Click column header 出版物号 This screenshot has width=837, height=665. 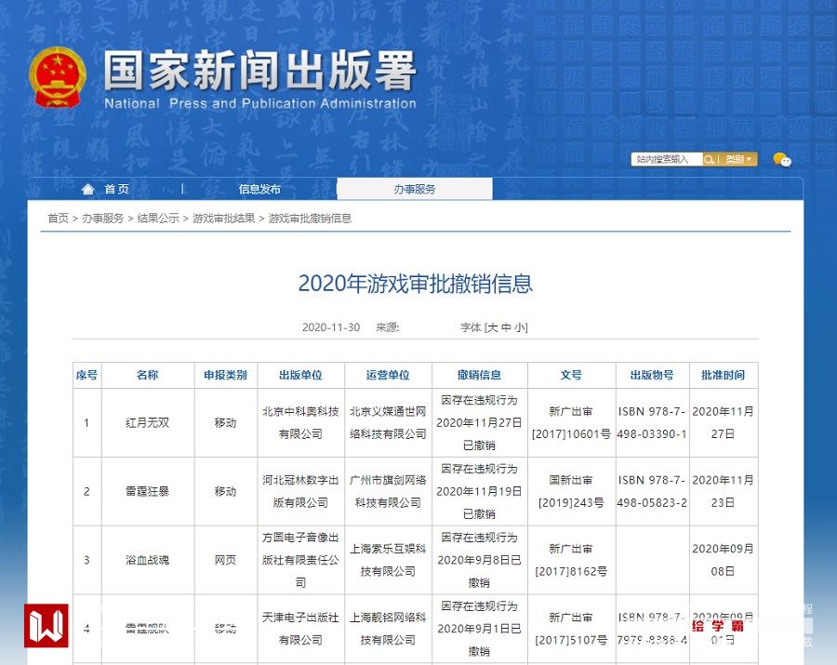click(652, 375)
